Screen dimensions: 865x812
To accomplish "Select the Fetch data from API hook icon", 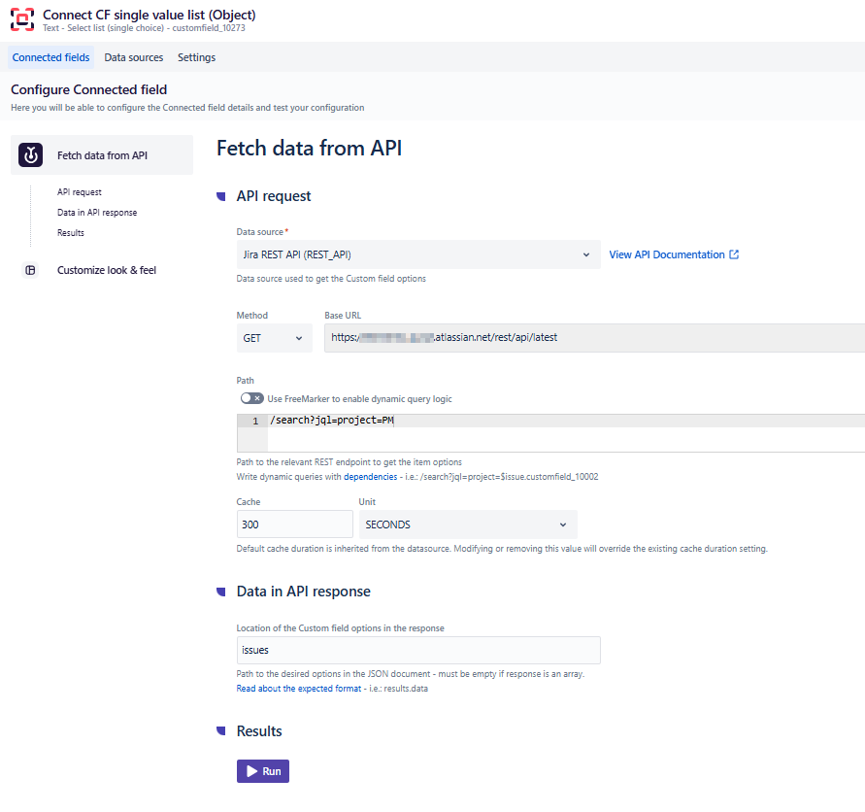I will coord(32,153).
